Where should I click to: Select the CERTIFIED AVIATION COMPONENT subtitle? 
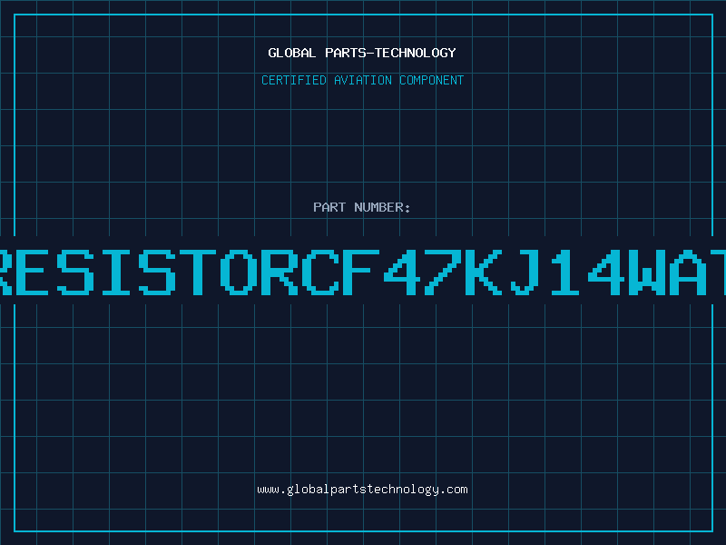click(362, 80)
